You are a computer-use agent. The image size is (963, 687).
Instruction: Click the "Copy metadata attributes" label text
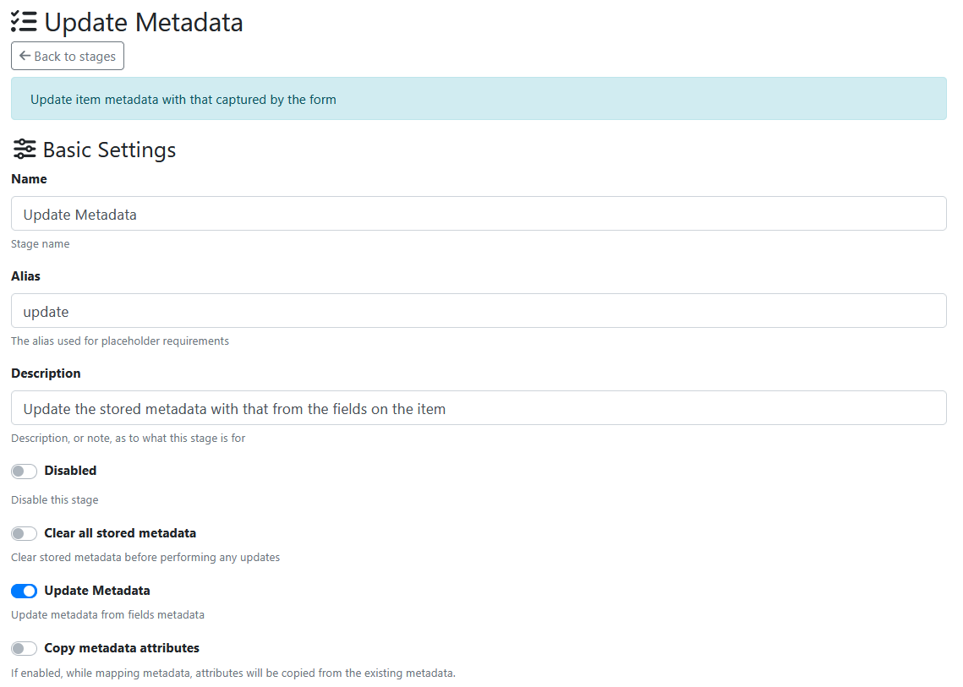(122, 648)
